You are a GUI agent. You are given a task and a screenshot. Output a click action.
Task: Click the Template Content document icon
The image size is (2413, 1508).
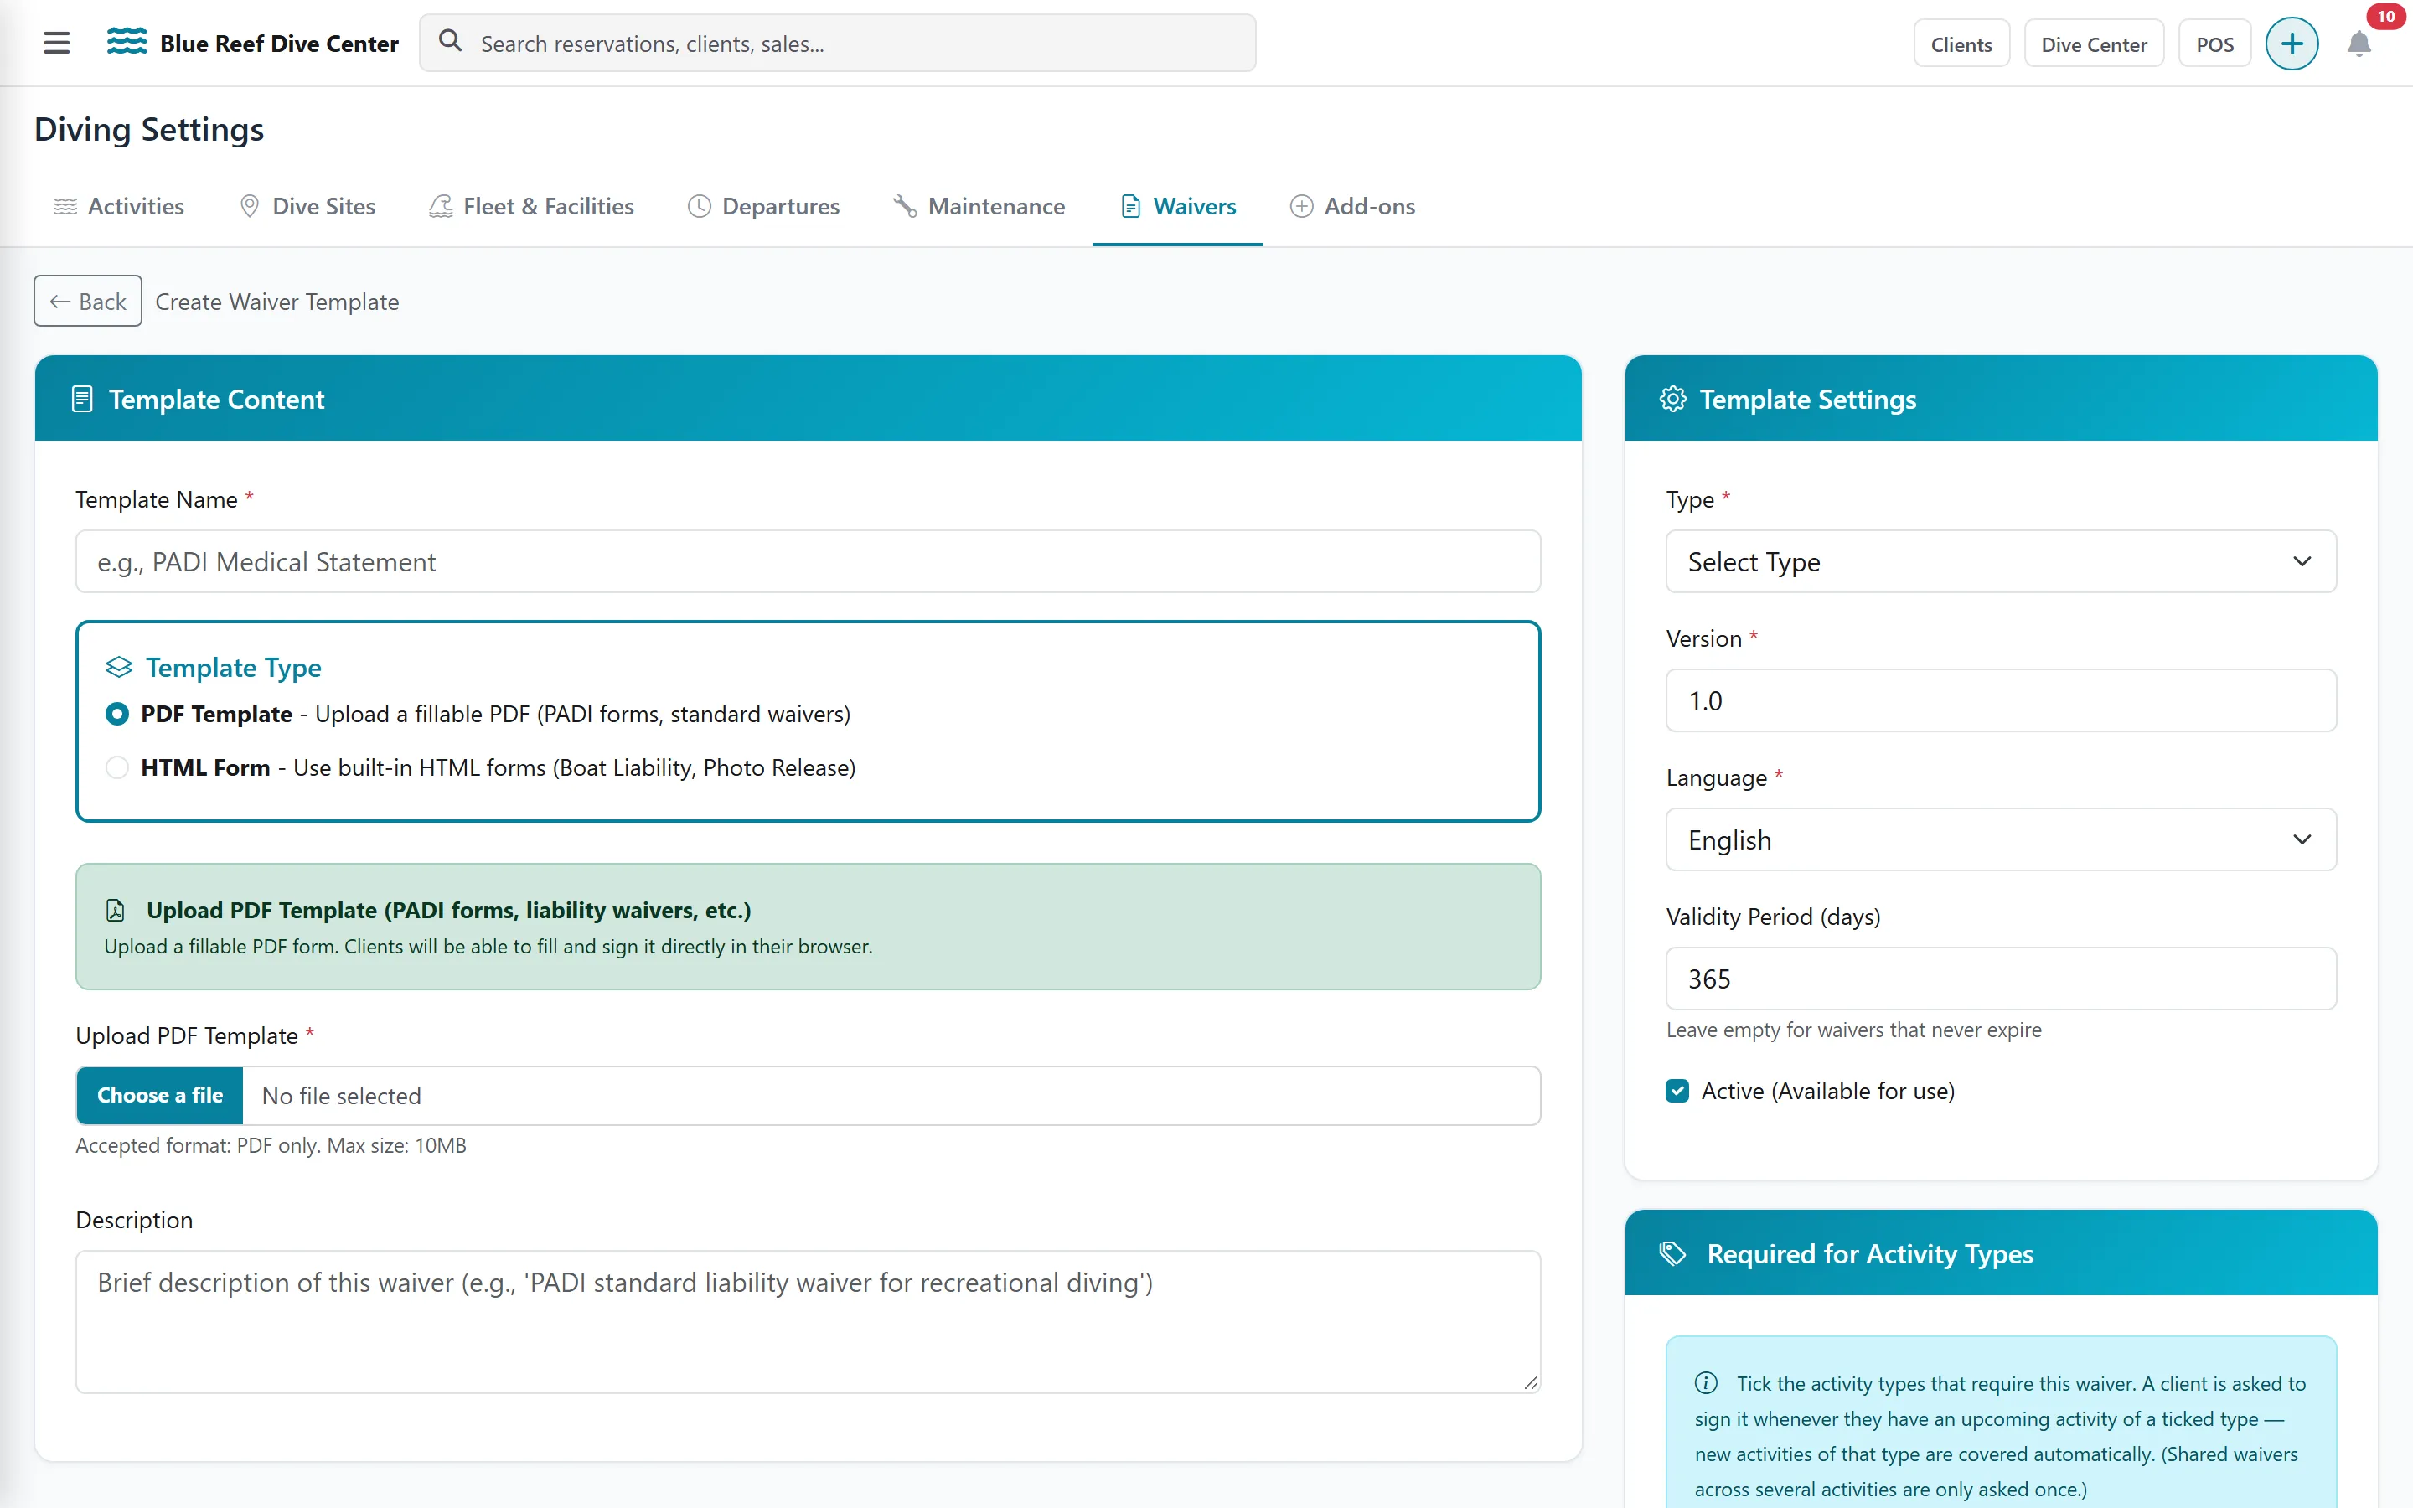83,399
